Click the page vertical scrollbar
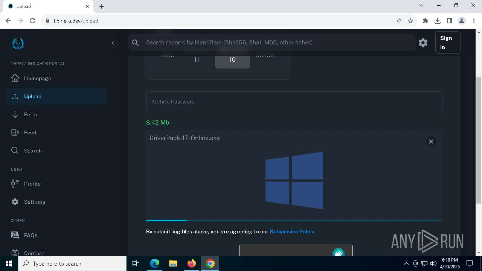Viewport: 482px width, 271px height. [479, 140]
